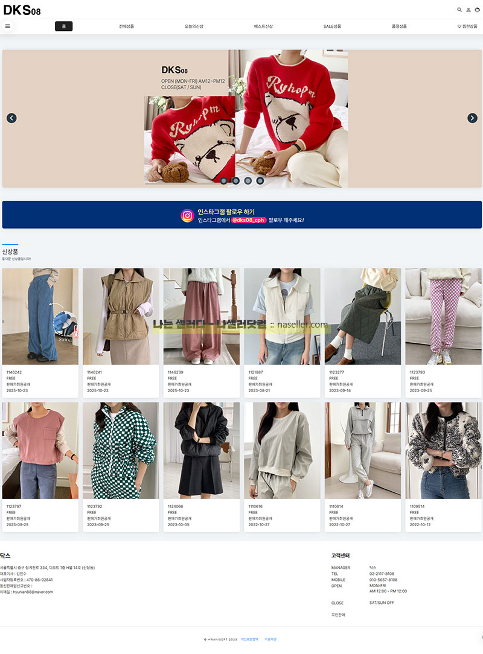This screenshot has height=654, width=483.
Task: Select the third banner slide dot
Action: click(x=248, y=180)
